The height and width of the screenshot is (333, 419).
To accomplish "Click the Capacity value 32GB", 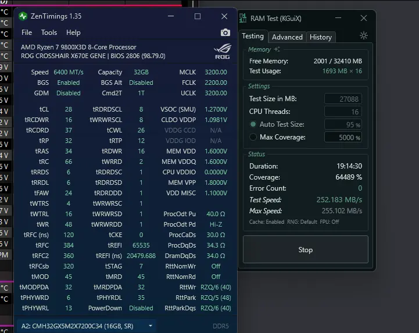I will tap(141, 72).
